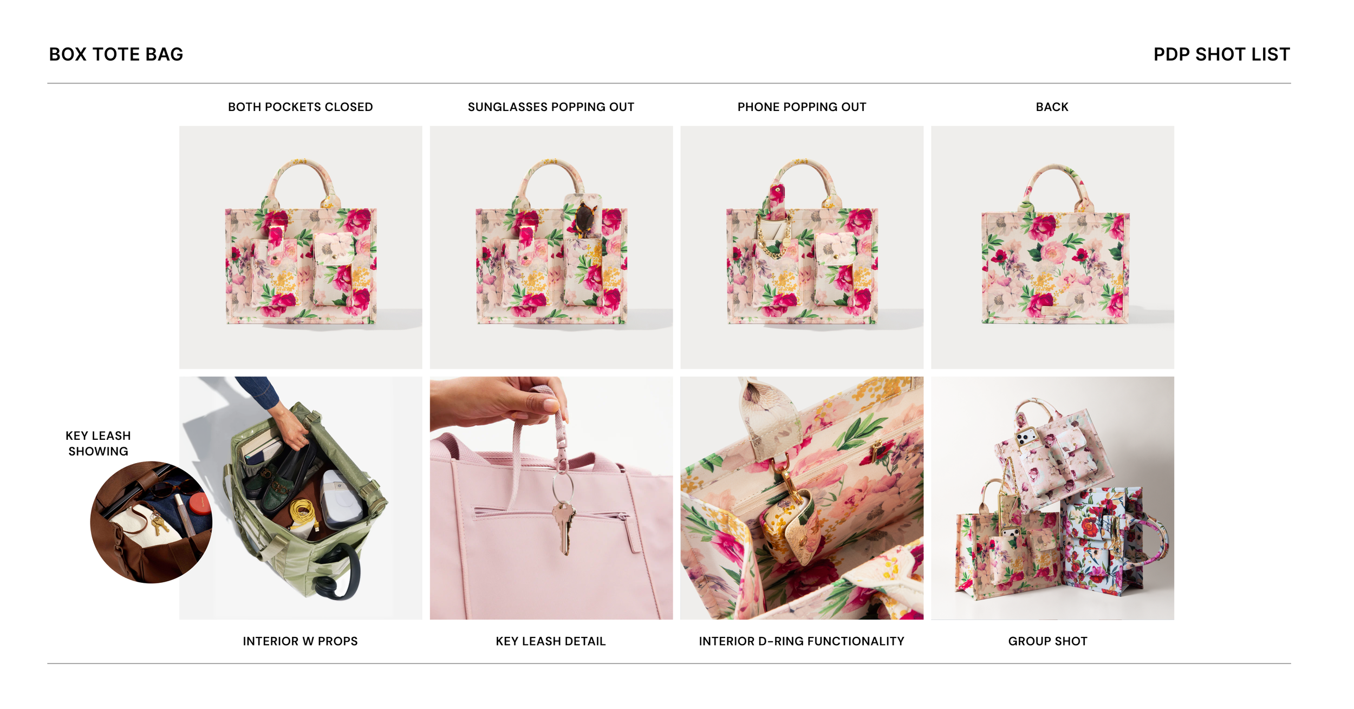Select the Sunglasses Popping Out photo
The height and width of the screenshot is (709, 1354).
[551, 248]
